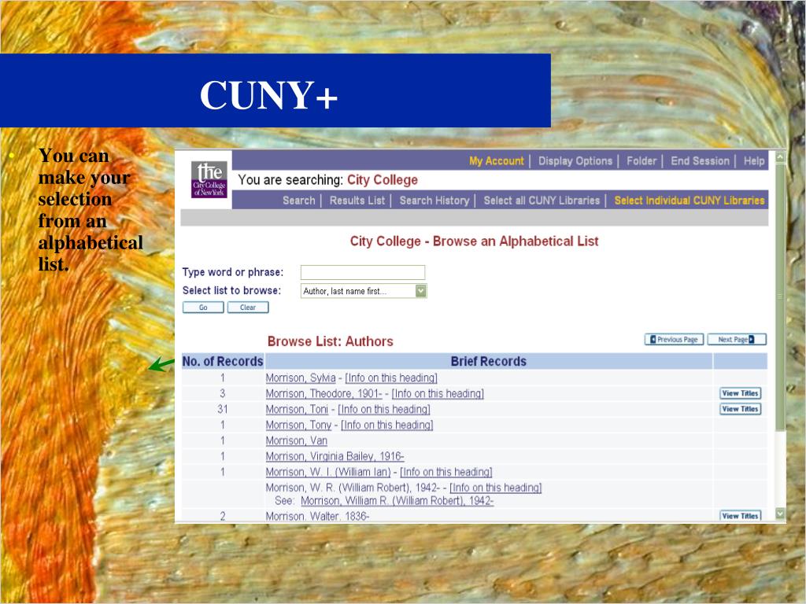The width and height of the screenshot is (806, 604).
Task: Click the Clear button
Action: [248, 308]
